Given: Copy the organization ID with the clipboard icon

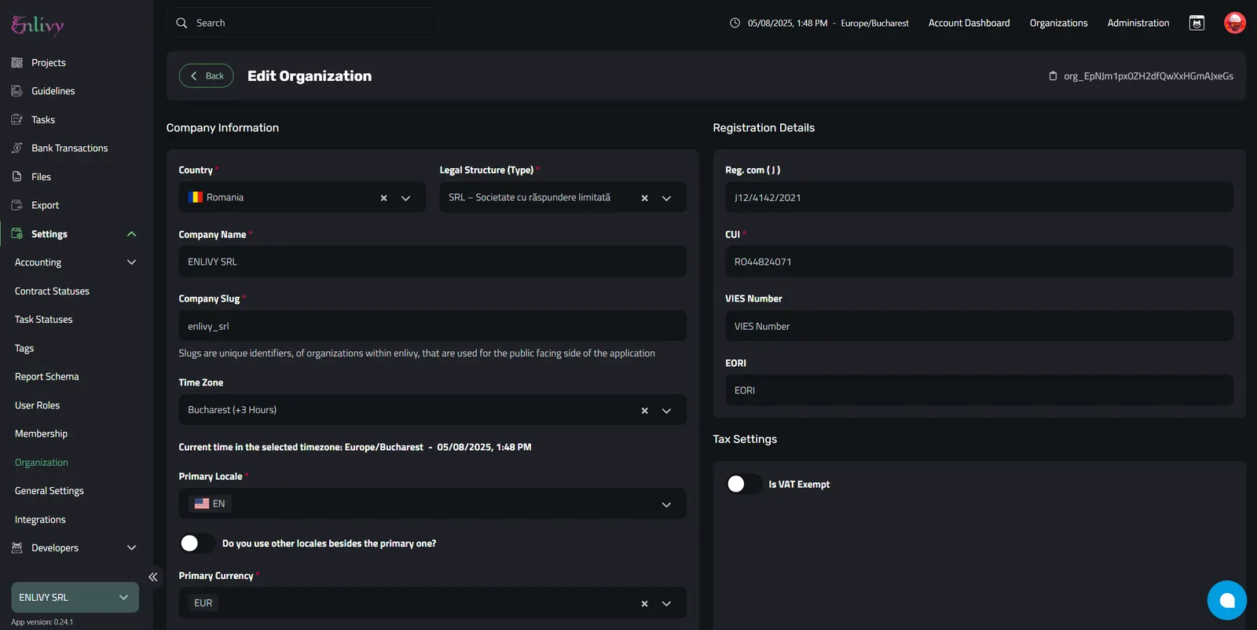Looking at the screenshot, I should pyautogui.click(x=1053, y=76).
